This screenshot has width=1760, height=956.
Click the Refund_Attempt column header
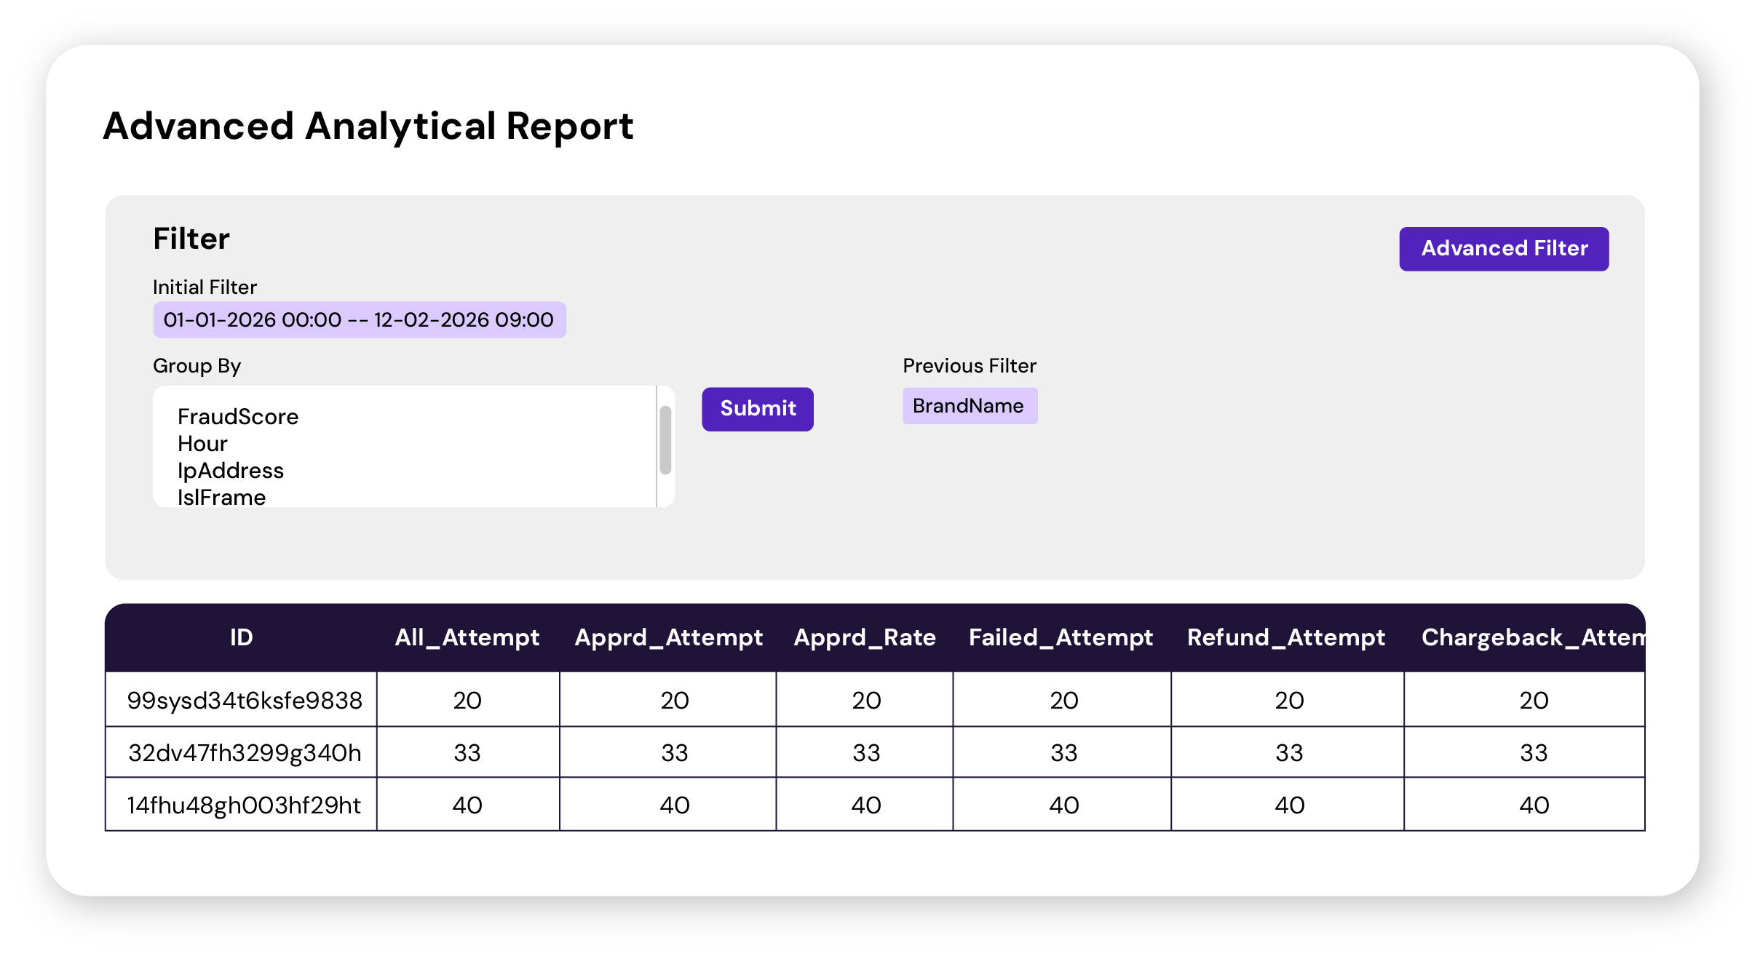pyautogui.click(x=1285, y=637)
